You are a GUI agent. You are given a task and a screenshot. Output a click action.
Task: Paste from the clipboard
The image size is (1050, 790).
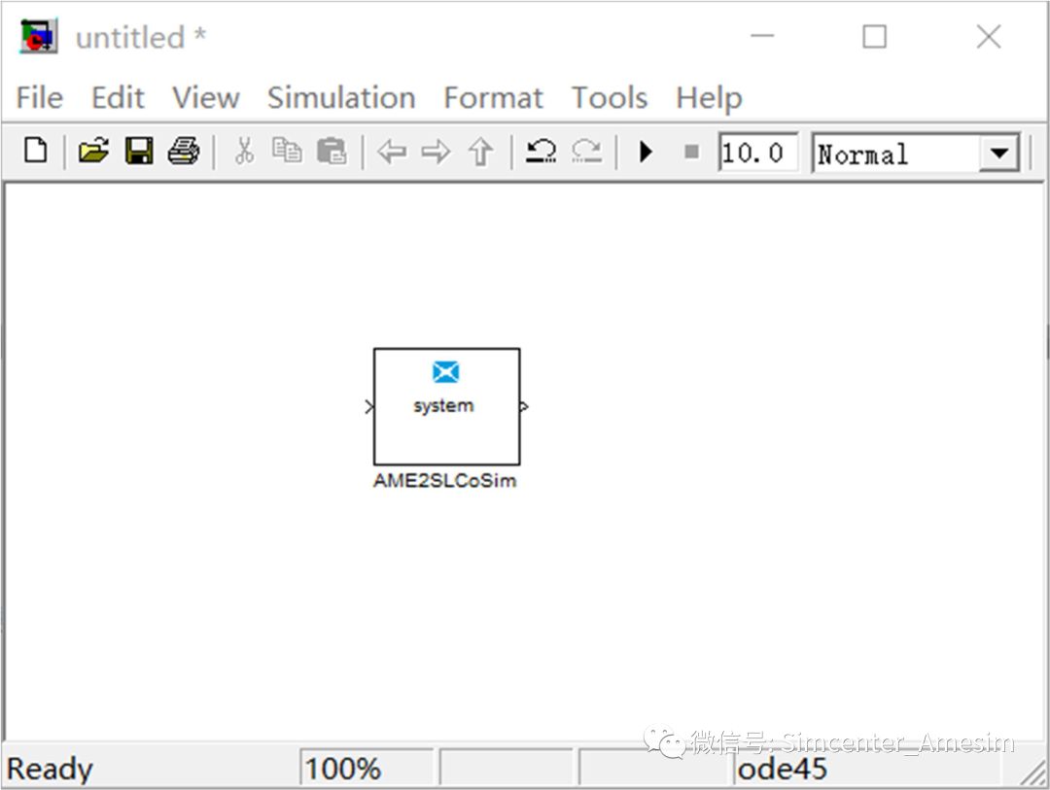(x=331, y=153)
